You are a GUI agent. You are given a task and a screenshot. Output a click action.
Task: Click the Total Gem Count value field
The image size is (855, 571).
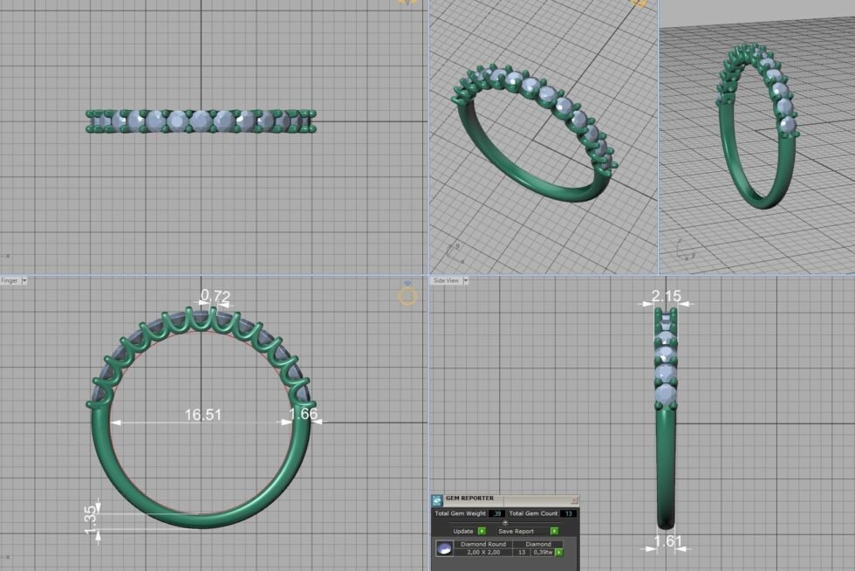tap(568, 513)
